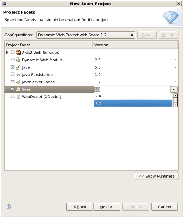
Task: Enable the Java Persistence checkbox
Action: [x=13, y=74]
